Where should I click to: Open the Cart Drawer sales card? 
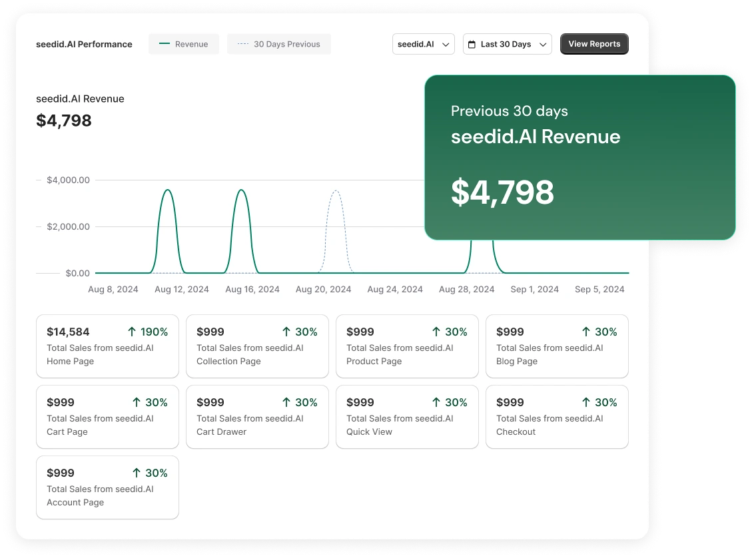coord(258,417)
